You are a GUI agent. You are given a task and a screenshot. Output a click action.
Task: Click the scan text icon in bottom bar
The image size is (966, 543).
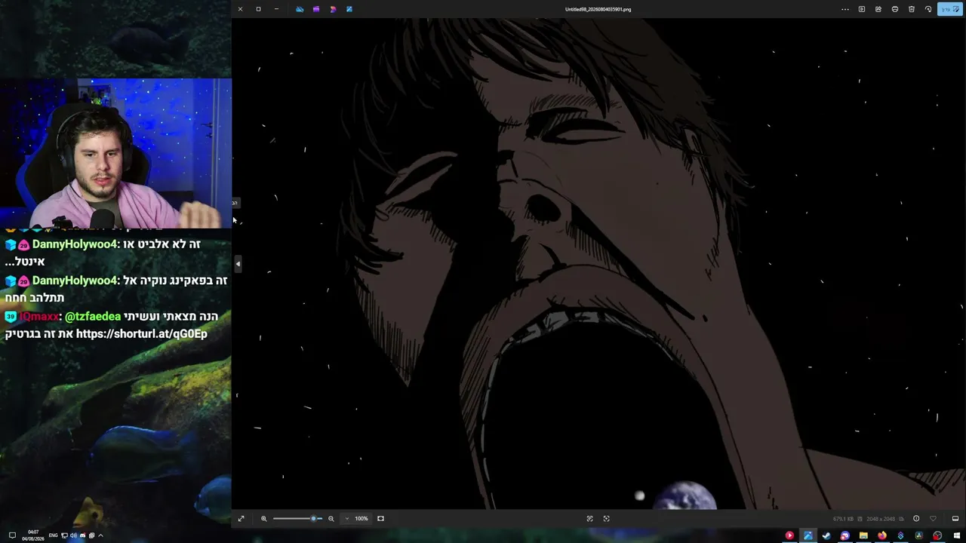coord(589,518)
